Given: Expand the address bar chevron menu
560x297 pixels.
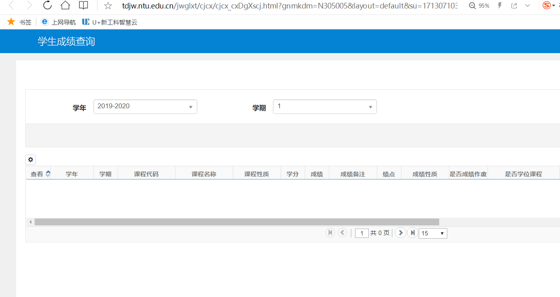Looking at the screenshot, I should point(528,6).
